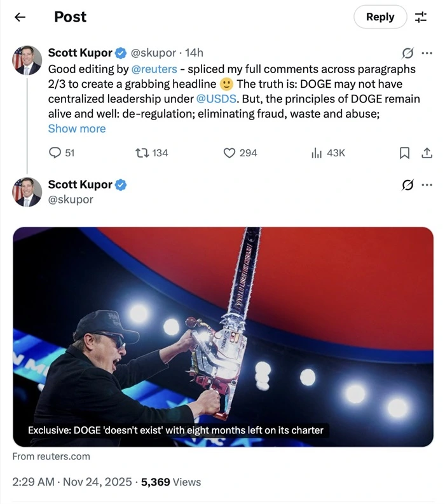Open more options on second post

coord(427,185)
